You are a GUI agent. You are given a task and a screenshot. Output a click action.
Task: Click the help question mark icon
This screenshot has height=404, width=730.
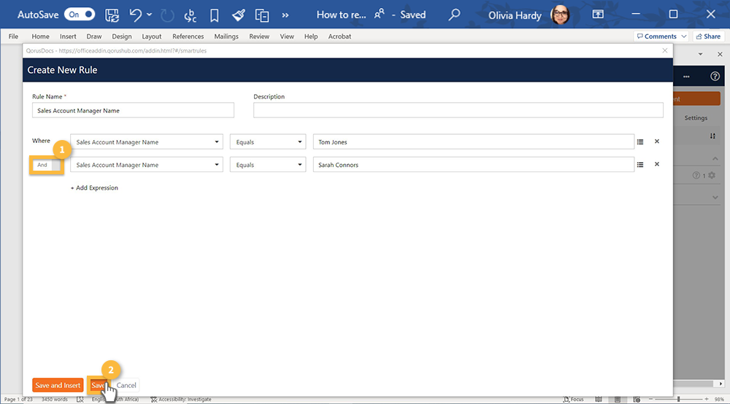click(715, 77)
